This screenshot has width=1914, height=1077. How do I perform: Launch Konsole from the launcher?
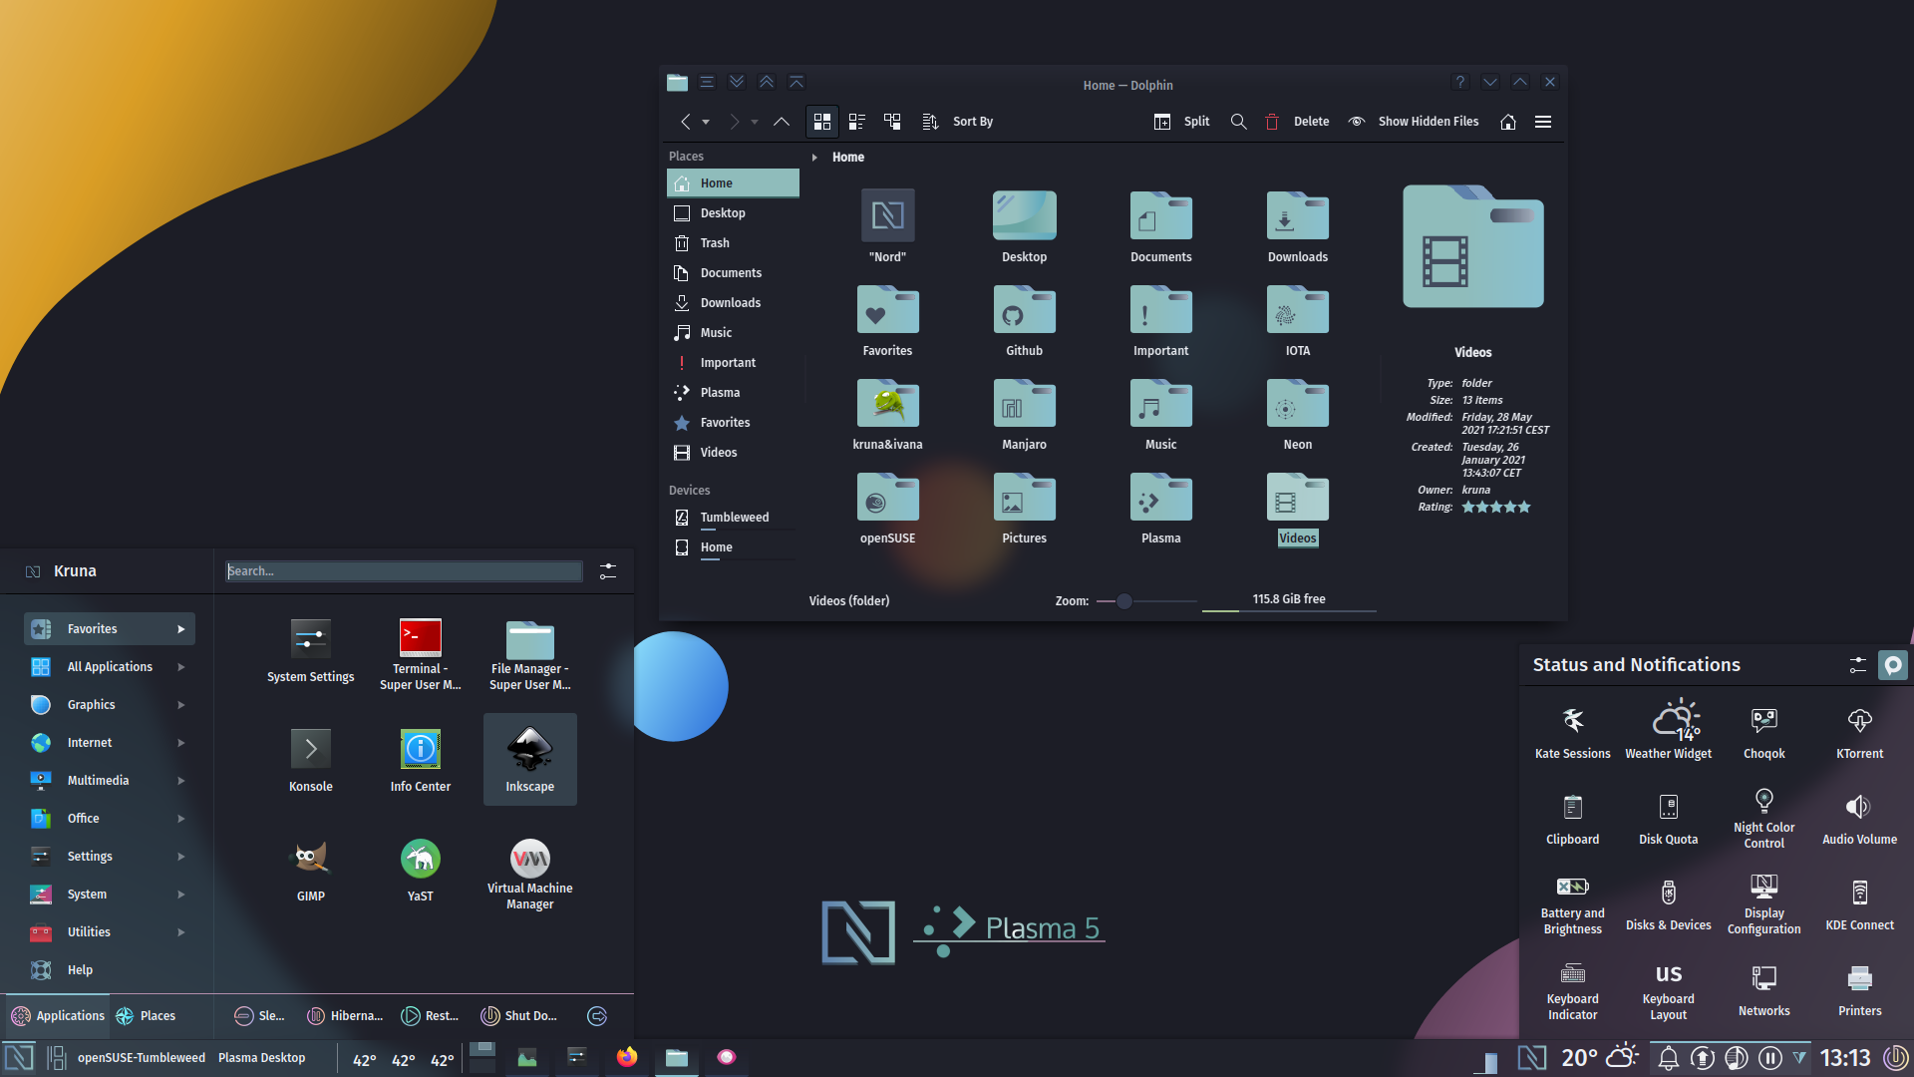click(x=310, y=760)
